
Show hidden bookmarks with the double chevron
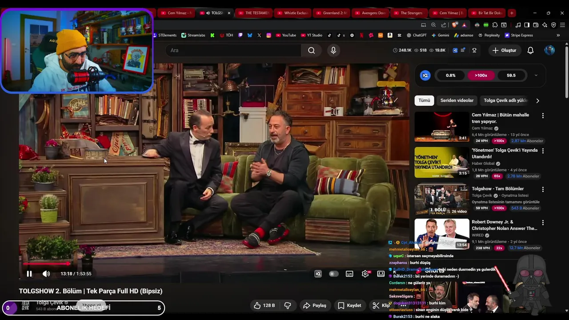[558, 35]
